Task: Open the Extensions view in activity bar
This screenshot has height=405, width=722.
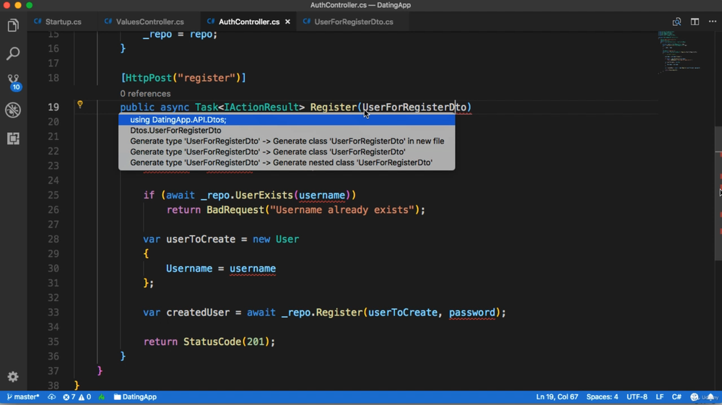Action: click(x=13, y=138)
